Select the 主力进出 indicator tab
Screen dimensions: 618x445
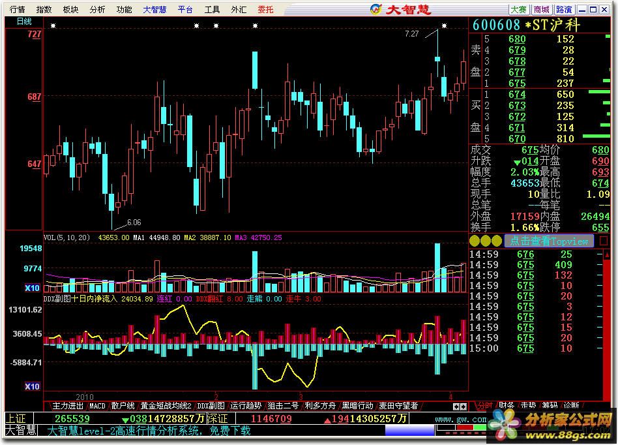(68, 406)
